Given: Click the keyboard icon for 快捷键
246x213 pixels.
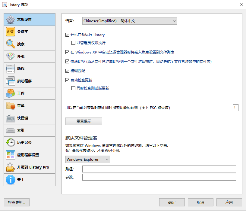Looking at the screenshot, I should pos(11,118).
